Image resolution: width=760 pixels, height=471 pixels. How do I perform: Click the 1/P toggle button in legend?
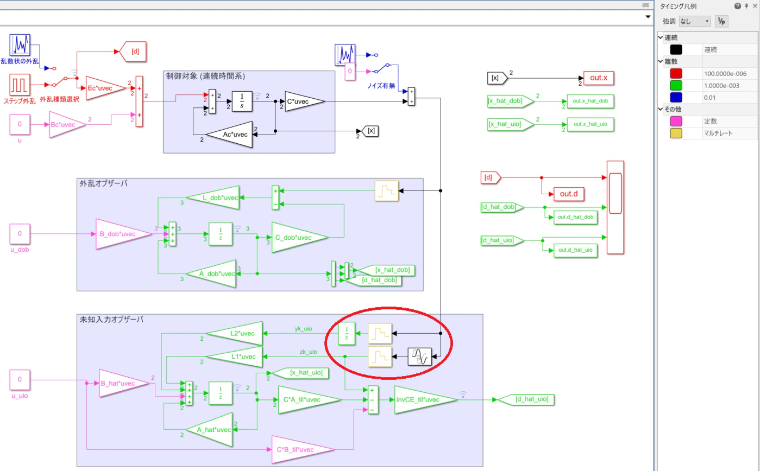[721, 21]
